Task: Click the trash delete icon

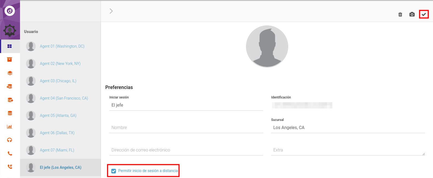Action: point(400,14)
